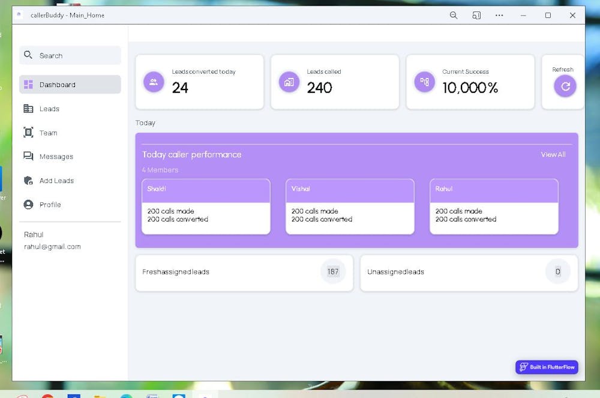The width and height of the screenshot is (600, 398).
Task: Click the Freshassignedleads count 187
Action: (x=333, y=272)
